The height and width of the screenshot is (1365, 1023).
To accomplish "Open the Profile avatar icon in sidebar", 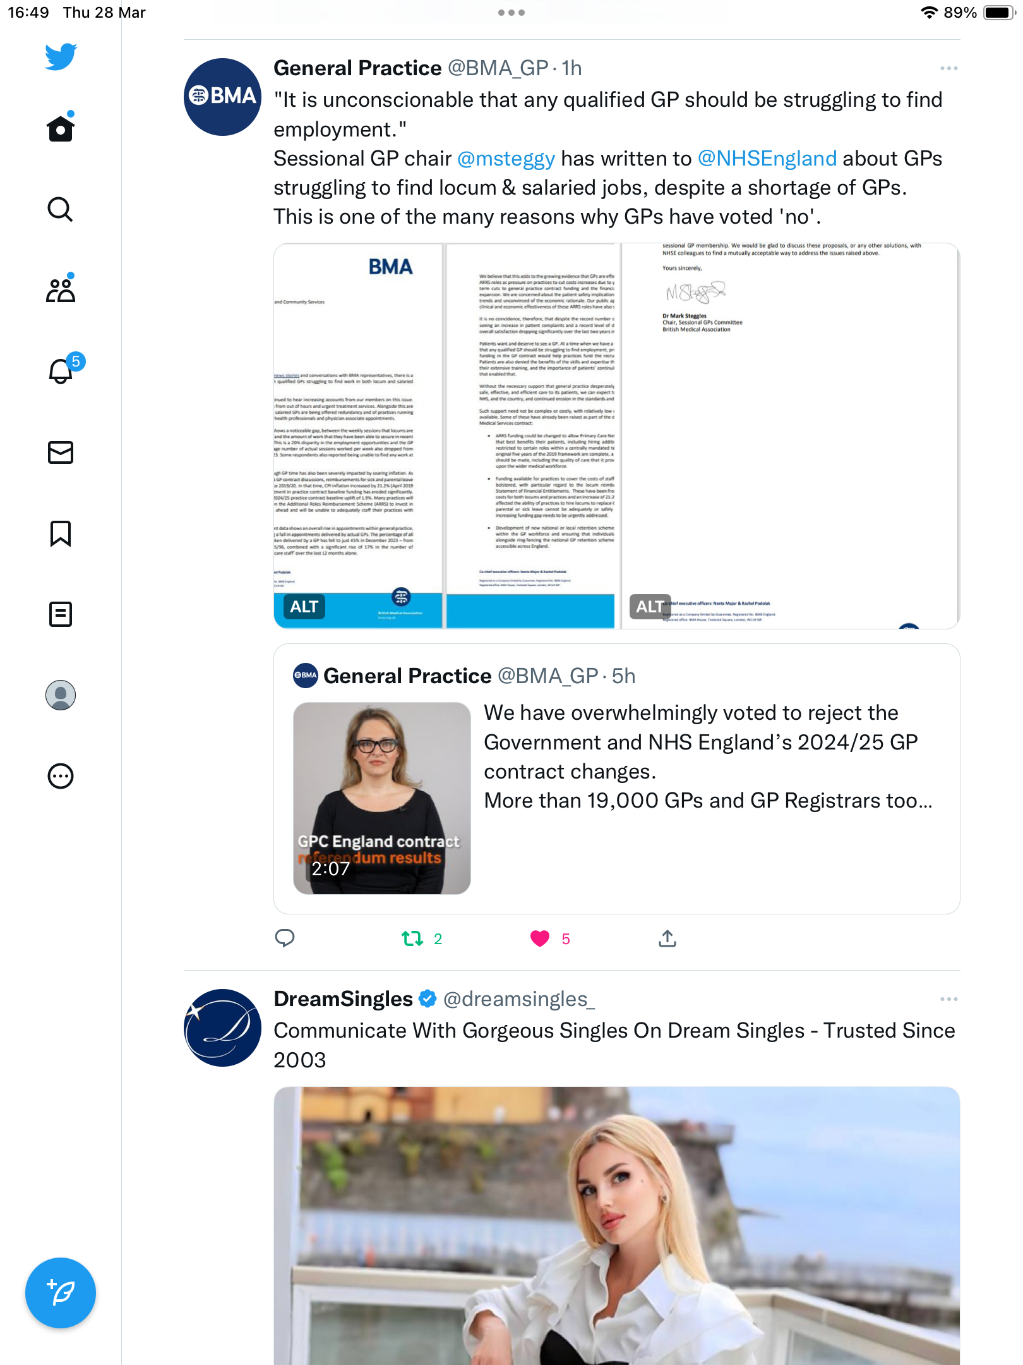I will tap(61, 695).
